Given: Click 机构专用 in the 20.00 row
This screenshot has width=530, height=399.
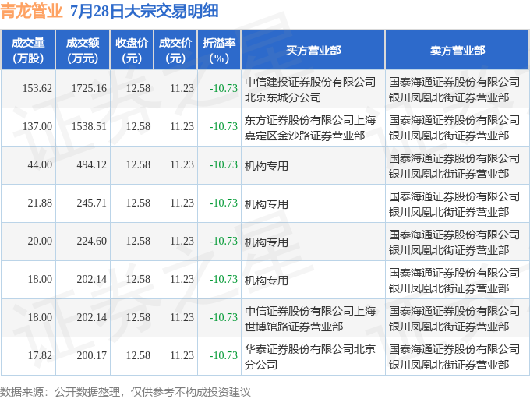Looking at the screenshot, I should click(267, 242).
